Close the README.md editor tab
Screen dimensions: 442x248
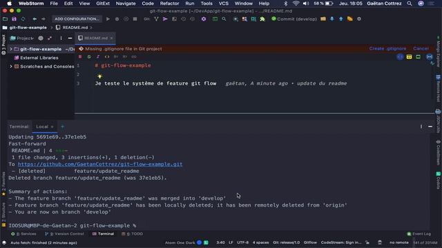coord(112,39)
